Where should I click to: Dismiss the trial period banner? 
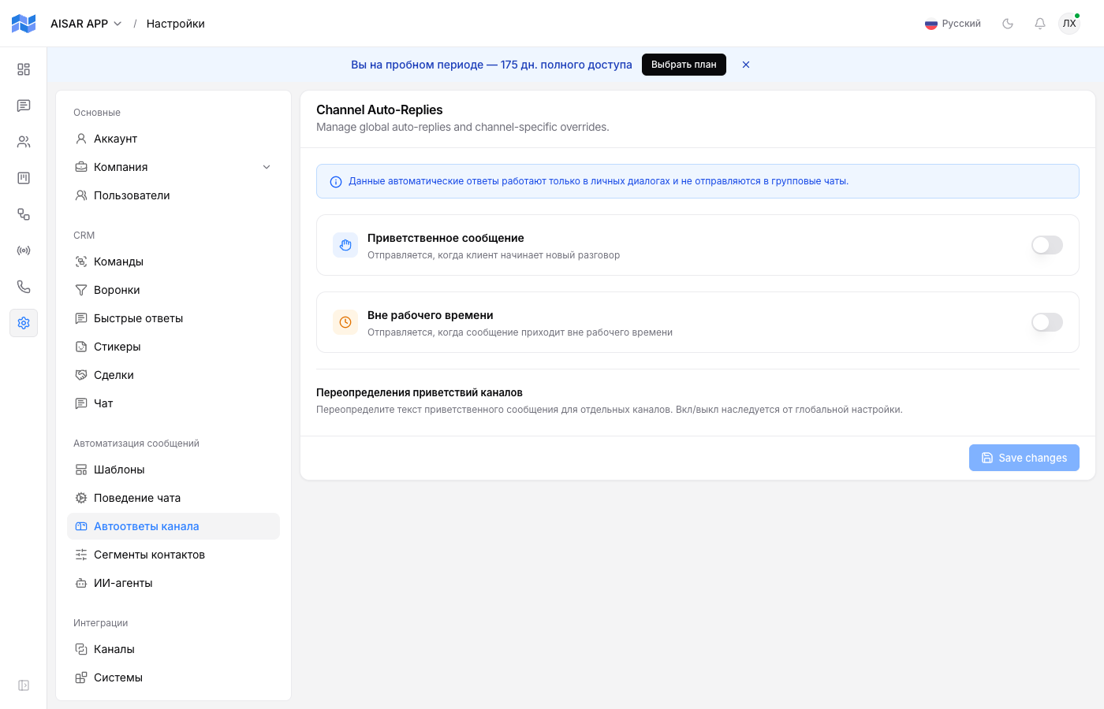point(746,65)
